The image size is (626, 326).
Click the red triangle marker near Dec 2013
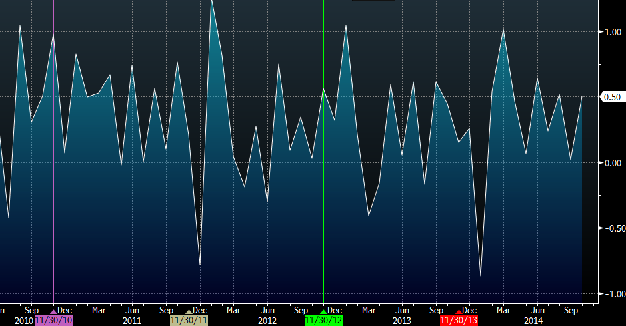pyautogui.click(x=459, y=311)
